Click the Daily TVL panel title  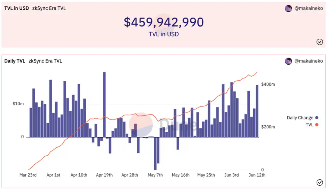15,61
